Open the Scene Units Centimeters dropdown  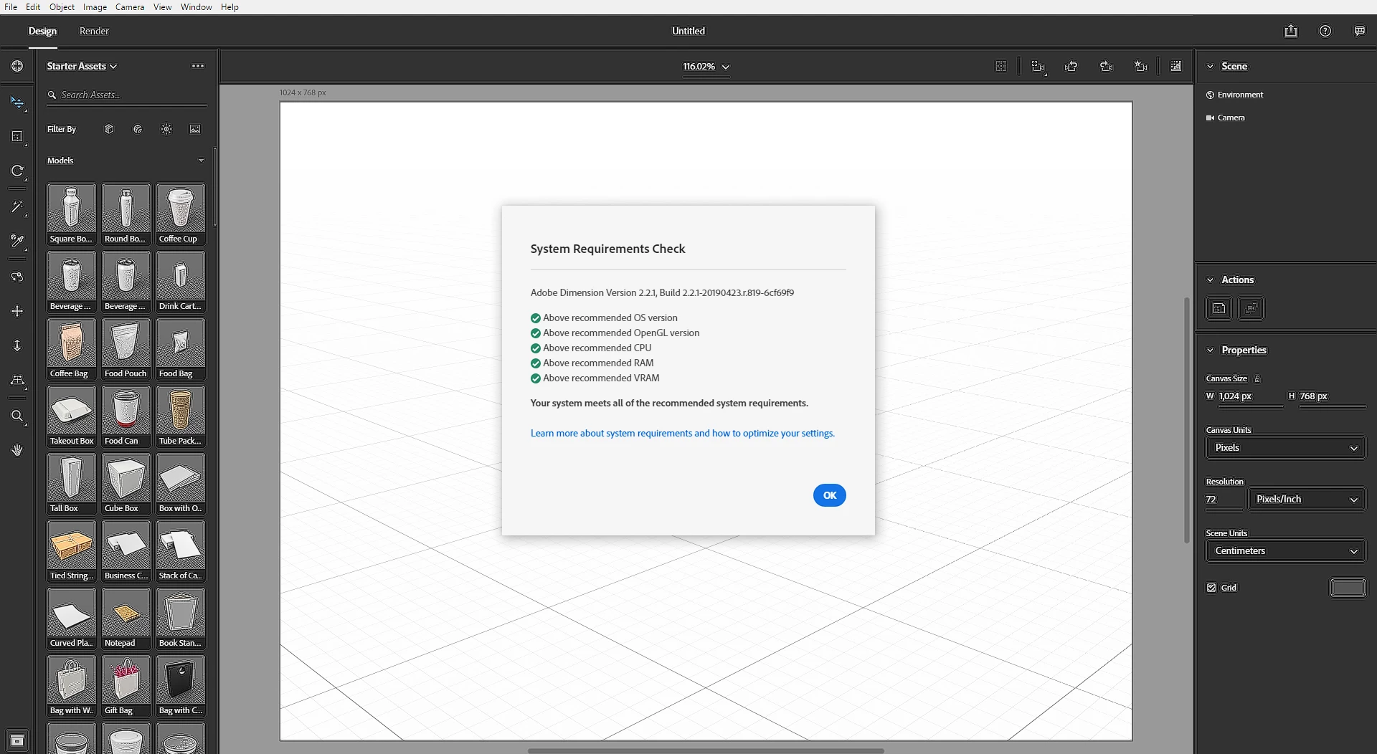(1285, 550)
